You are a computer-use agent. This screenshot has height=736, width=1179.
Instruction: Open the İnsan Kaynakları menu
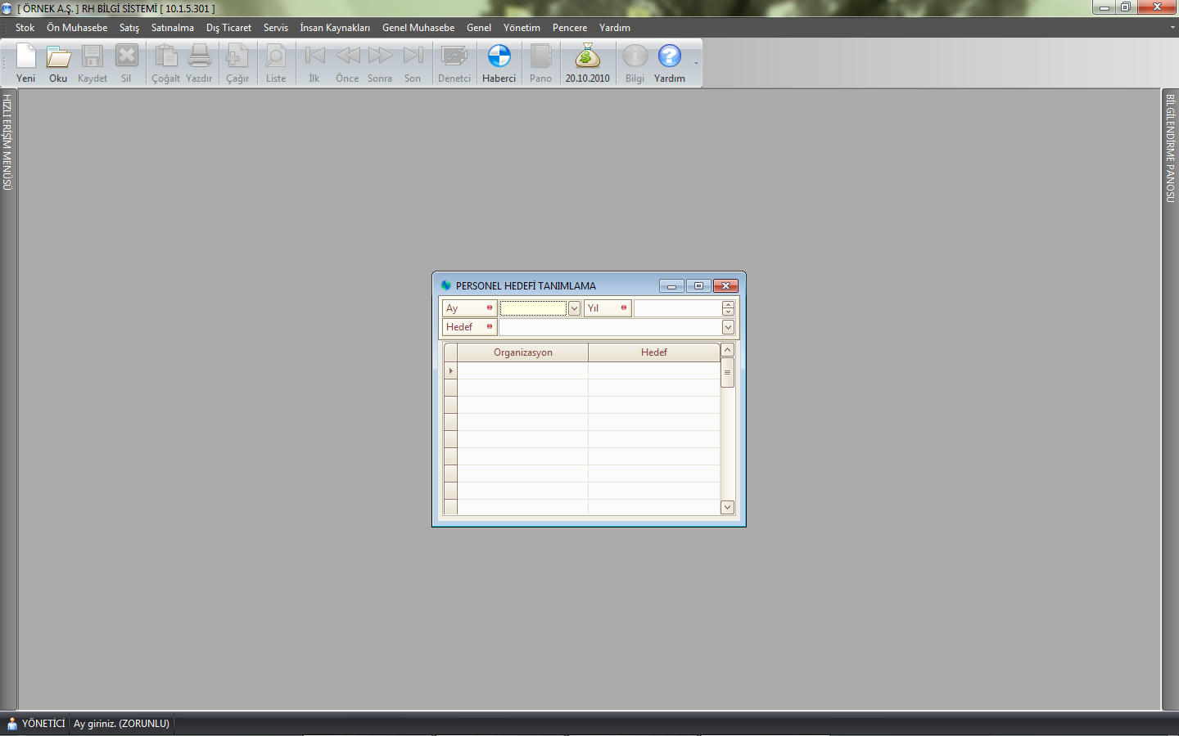334,28
